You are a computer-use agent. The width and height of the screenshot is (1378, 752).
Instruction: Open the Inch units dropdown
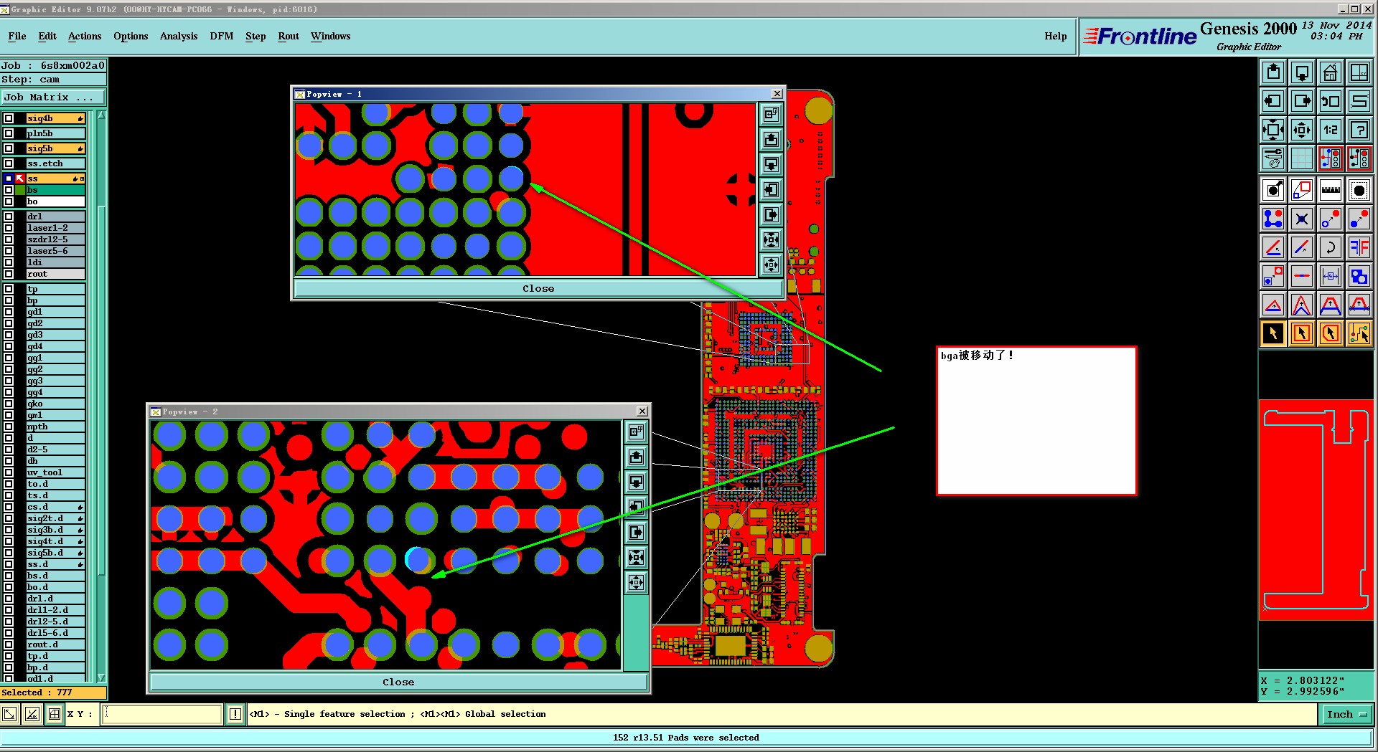1347,714
